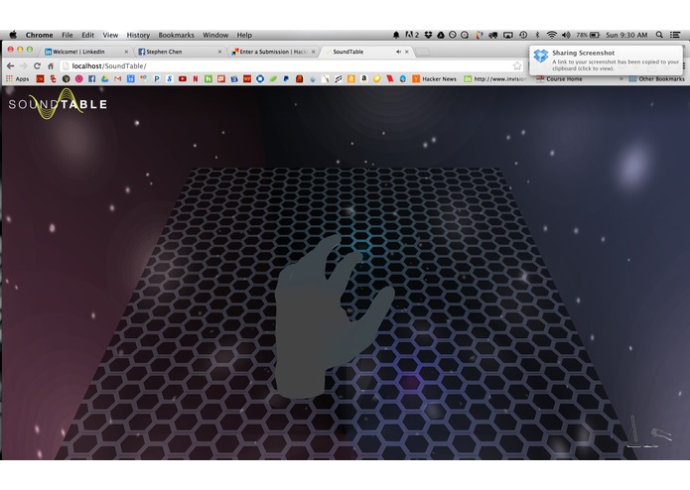
Task: Open the Apps bookmarks shortcut
Action: (18, 79)
